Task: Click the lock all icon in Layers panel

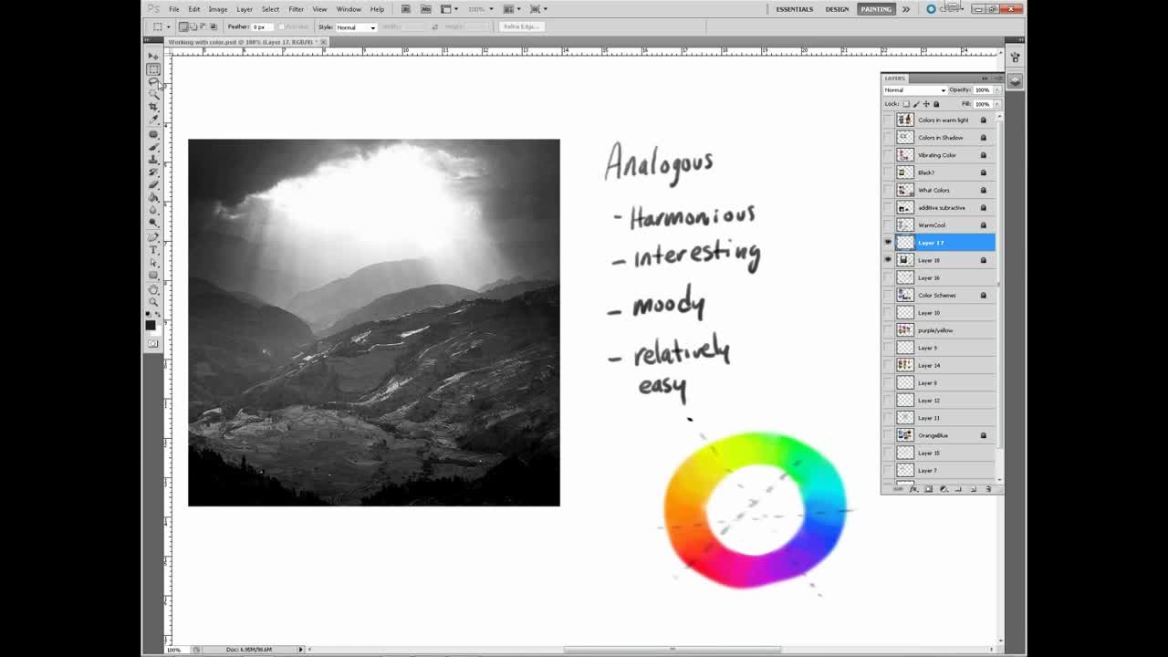Action: [x=936, y=104]
